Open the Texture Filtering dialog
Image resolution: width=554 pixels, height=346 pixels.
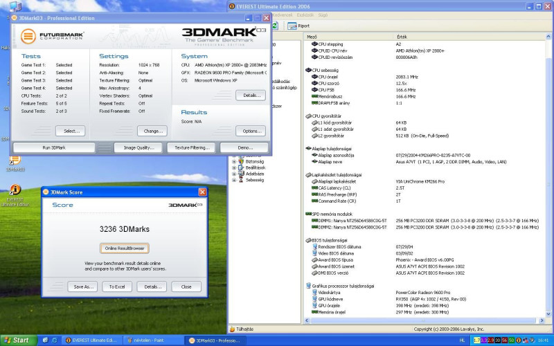coord(192,147)
